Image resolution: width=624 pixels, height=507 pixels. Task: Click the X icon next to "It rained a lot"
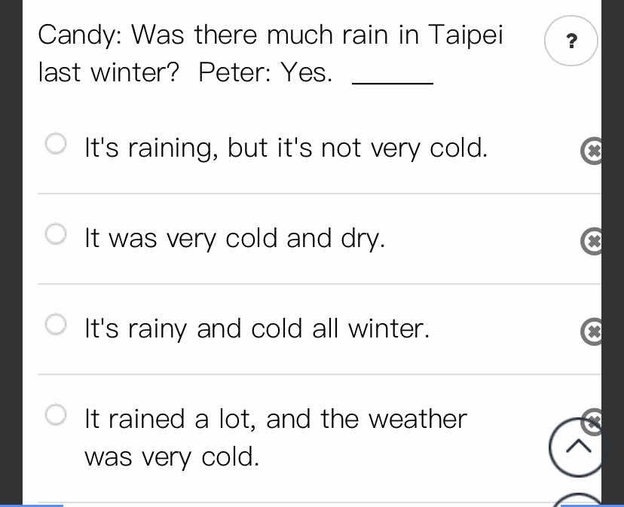coord(592,417)
